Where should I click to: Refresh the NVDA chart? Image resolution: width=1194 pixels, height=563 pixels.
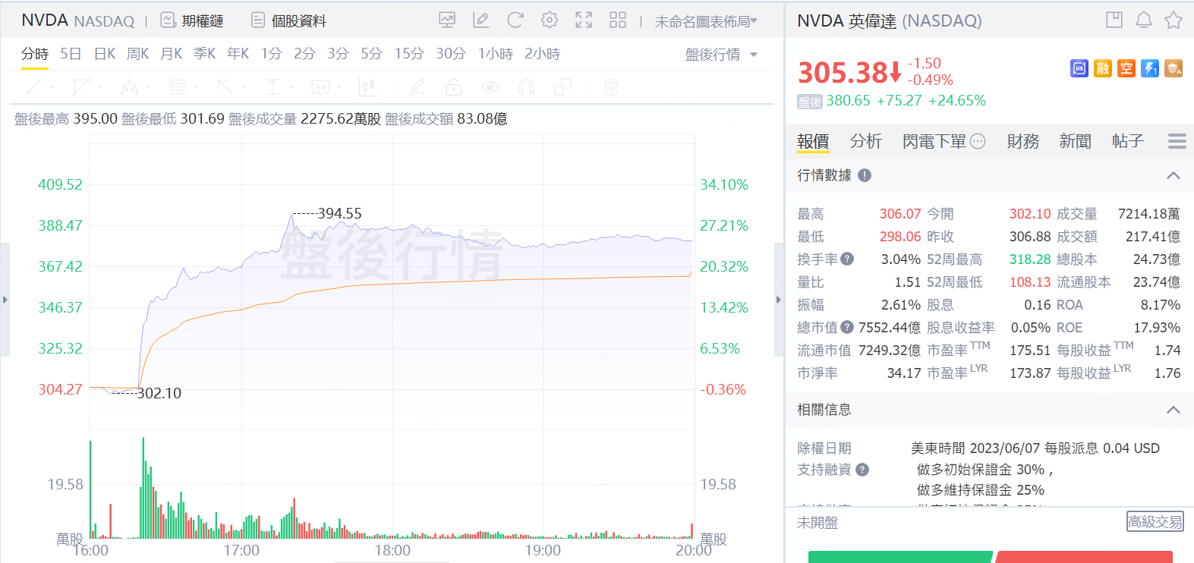click(515, 20)
